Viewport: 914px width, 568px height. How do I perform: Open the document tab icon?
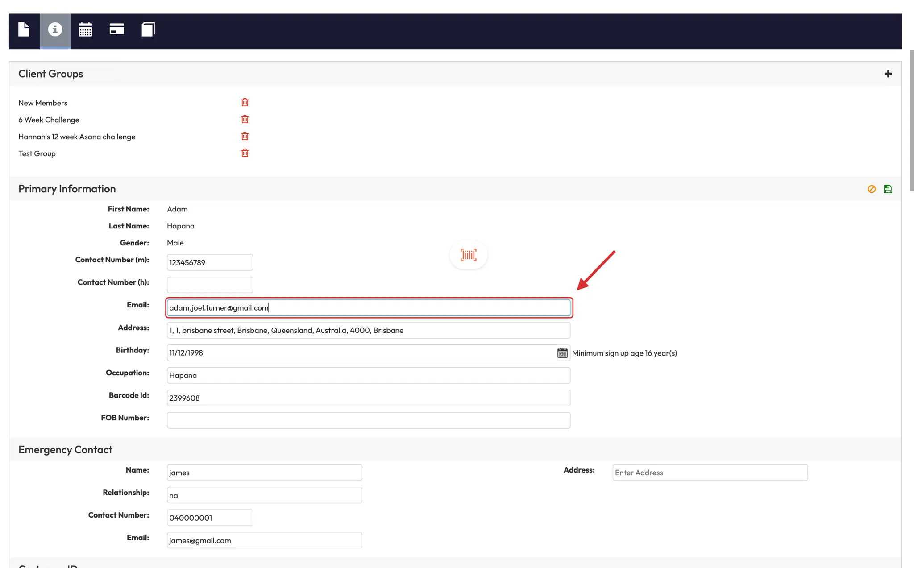click(x=24, y=29)
